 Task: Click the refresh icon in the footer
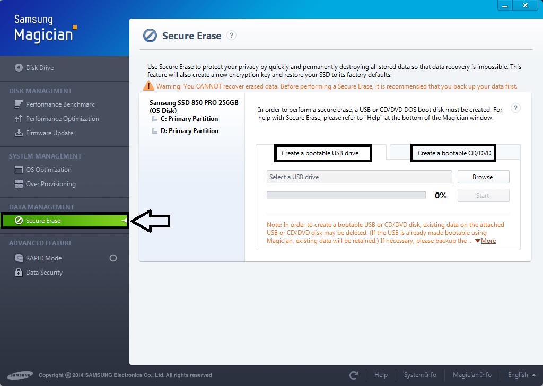pyautogui.click(x=354, y=375)
